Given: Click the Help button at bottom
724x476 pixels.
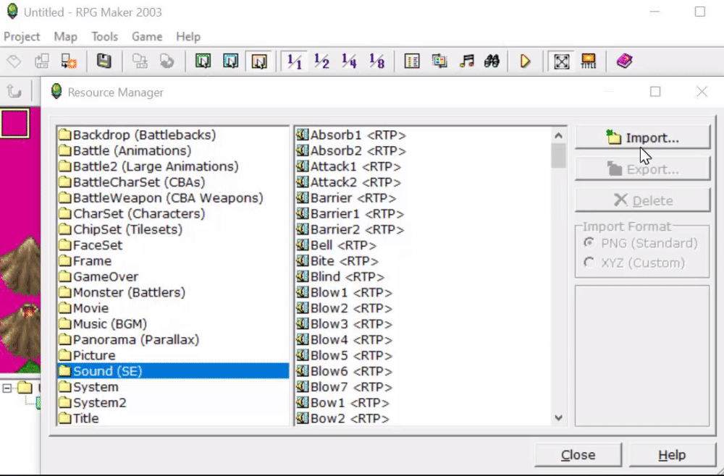Looking at the screenshot, I should pyautogui.click(x=673, y=455).
